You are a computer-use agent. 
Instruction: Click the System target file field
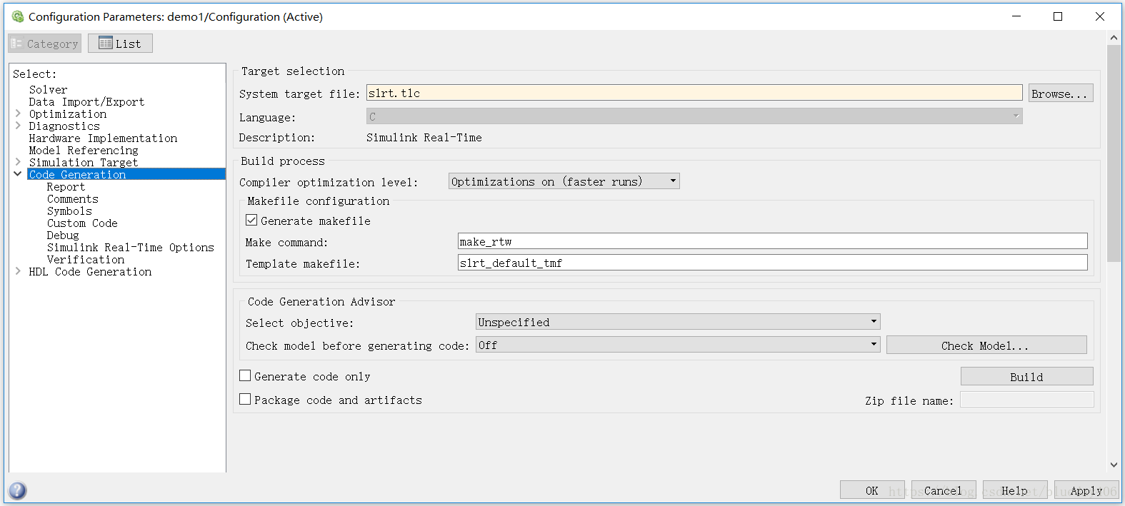694,93
